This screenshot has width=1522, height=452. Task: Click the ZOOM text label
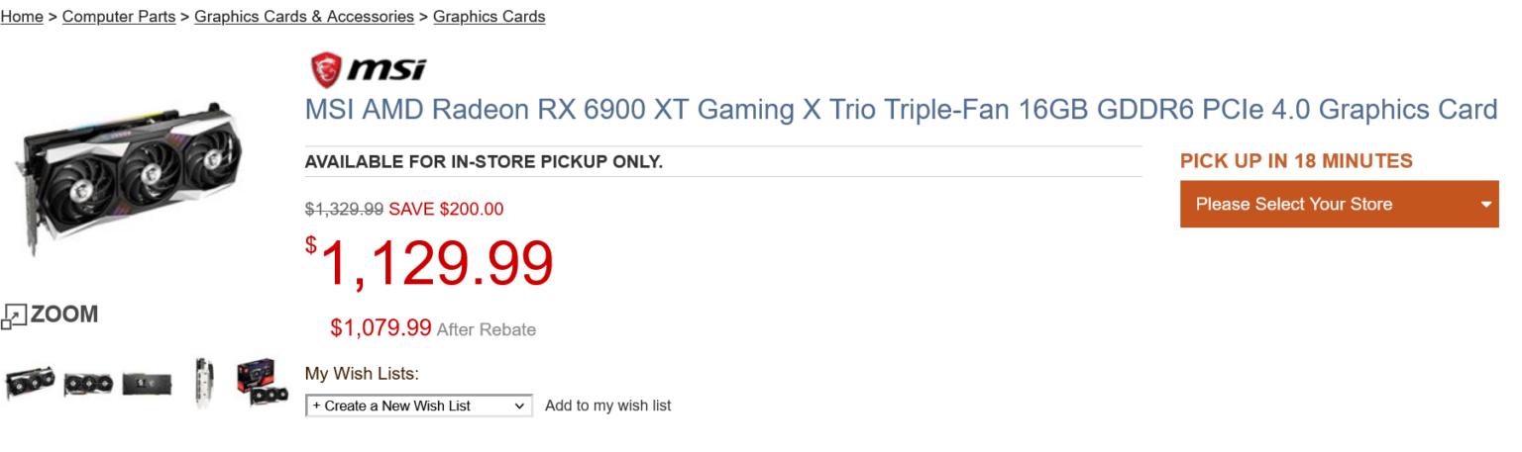pos(64,315)
